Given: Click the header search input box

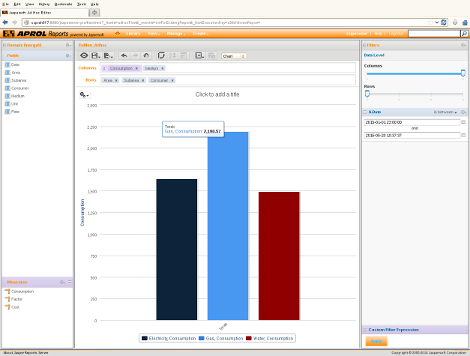Looking at the screenshot, I should pyautogui.click(x=434, y=34).
